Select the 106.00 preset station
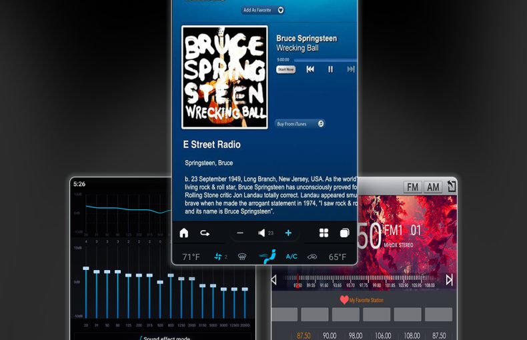 [383, 335]
